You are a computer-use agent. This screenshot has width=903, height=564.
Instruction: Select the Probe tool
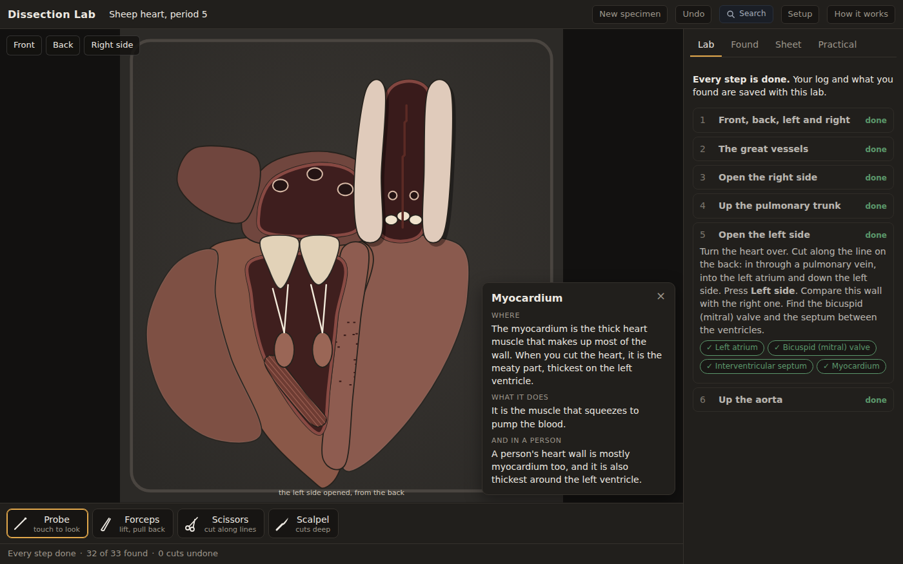[x=47, y=523]
